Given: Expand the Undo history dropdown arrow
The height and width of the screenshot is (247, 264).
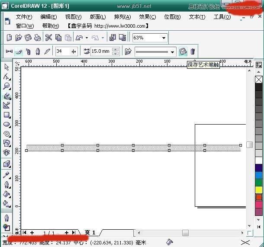Looking at the screenshot, I should pos(87,38).
